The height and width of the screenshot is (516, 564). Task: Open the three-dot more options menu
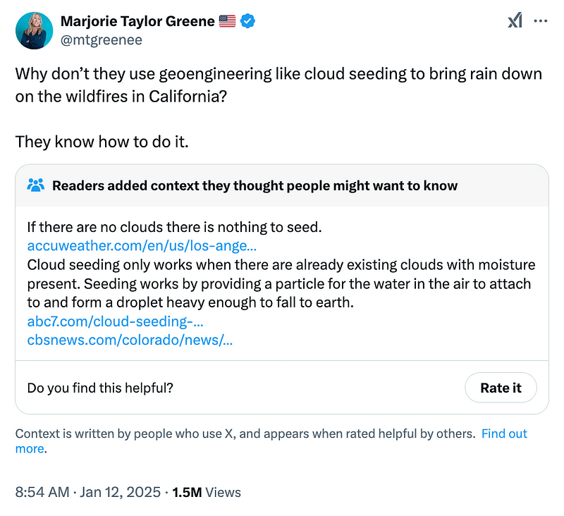coord(541,22)
